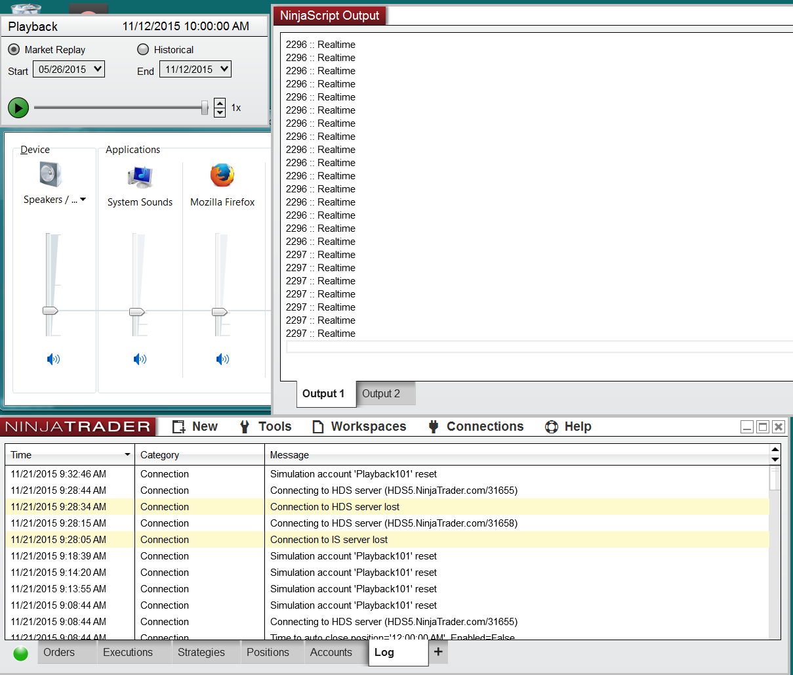Open the Time column sort dropdown arrow
The height and width of the screenshot is (675, 793).
[127, 454]
